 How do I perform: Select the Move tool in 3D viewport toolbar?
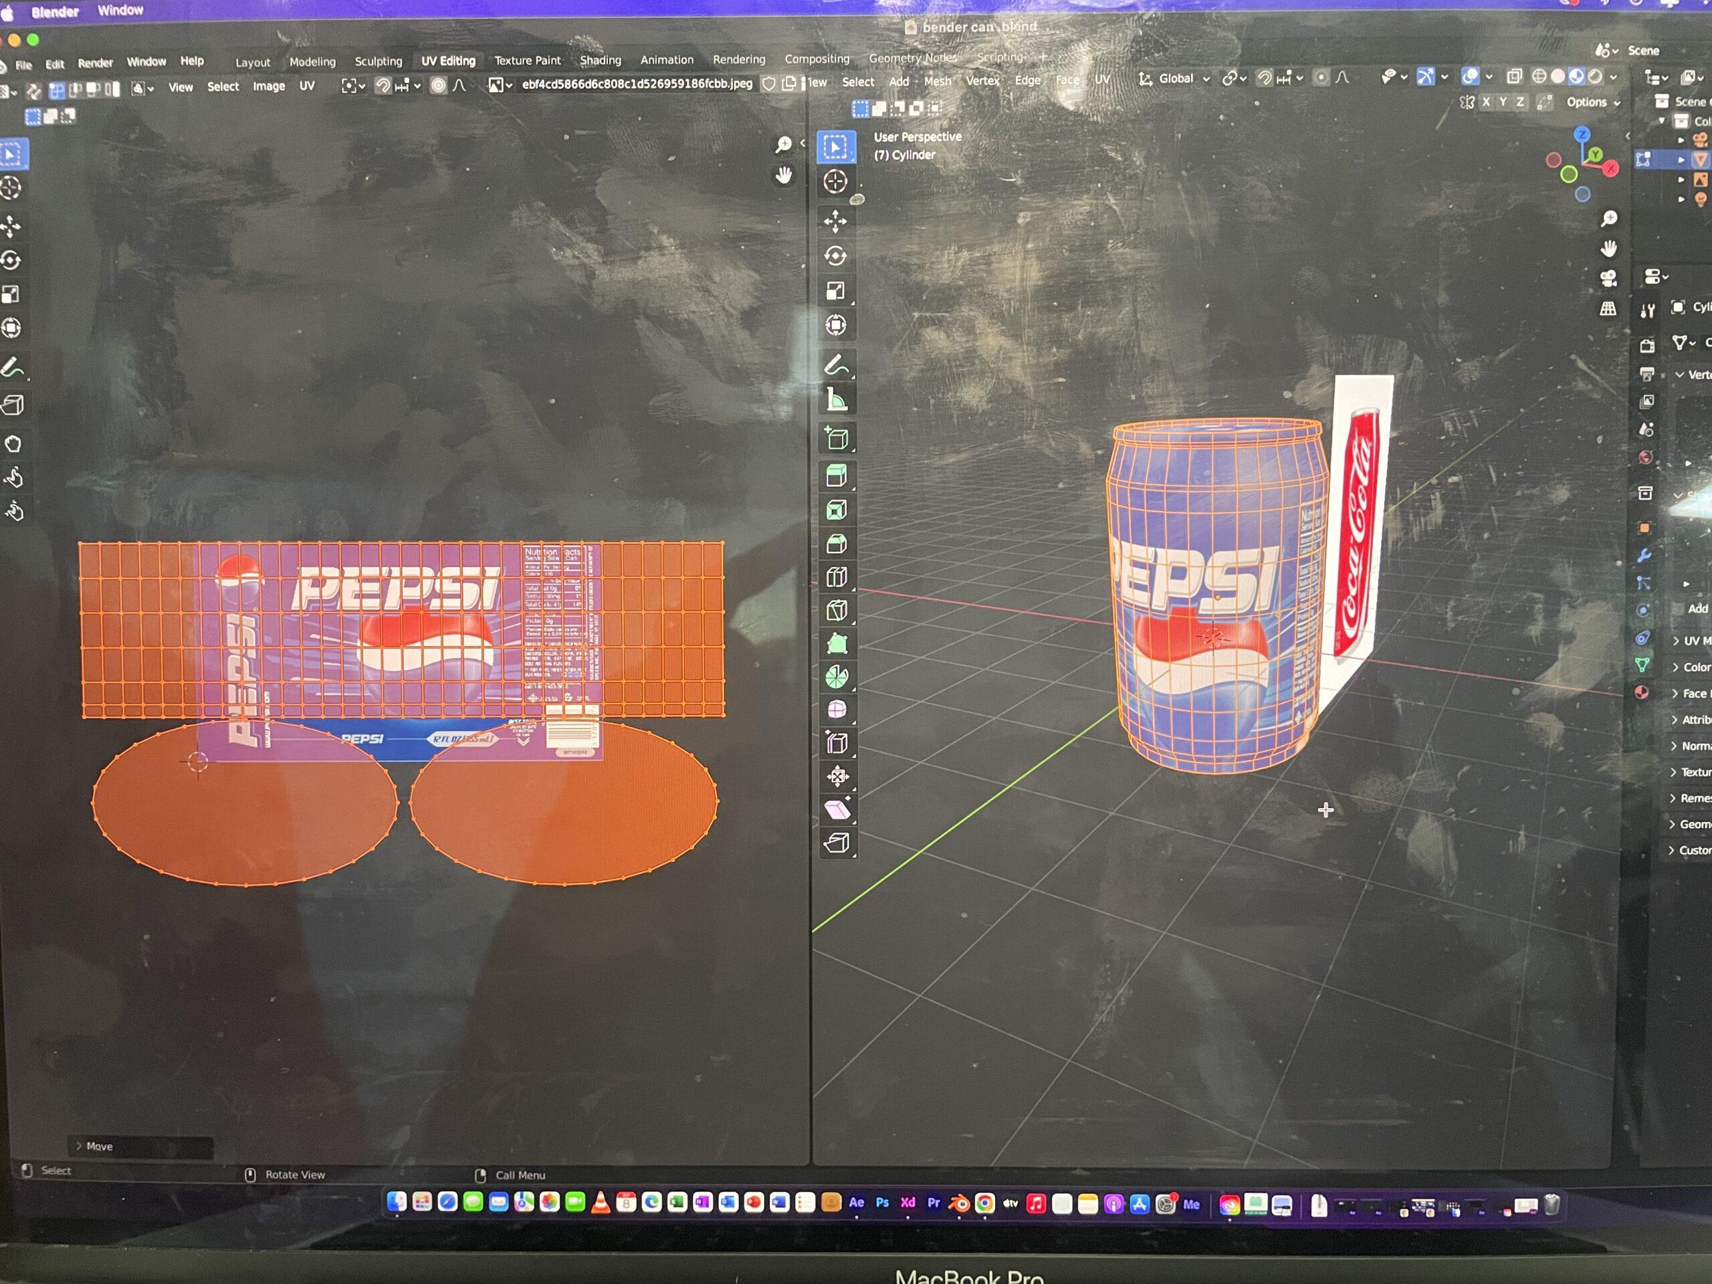(835, 222)
